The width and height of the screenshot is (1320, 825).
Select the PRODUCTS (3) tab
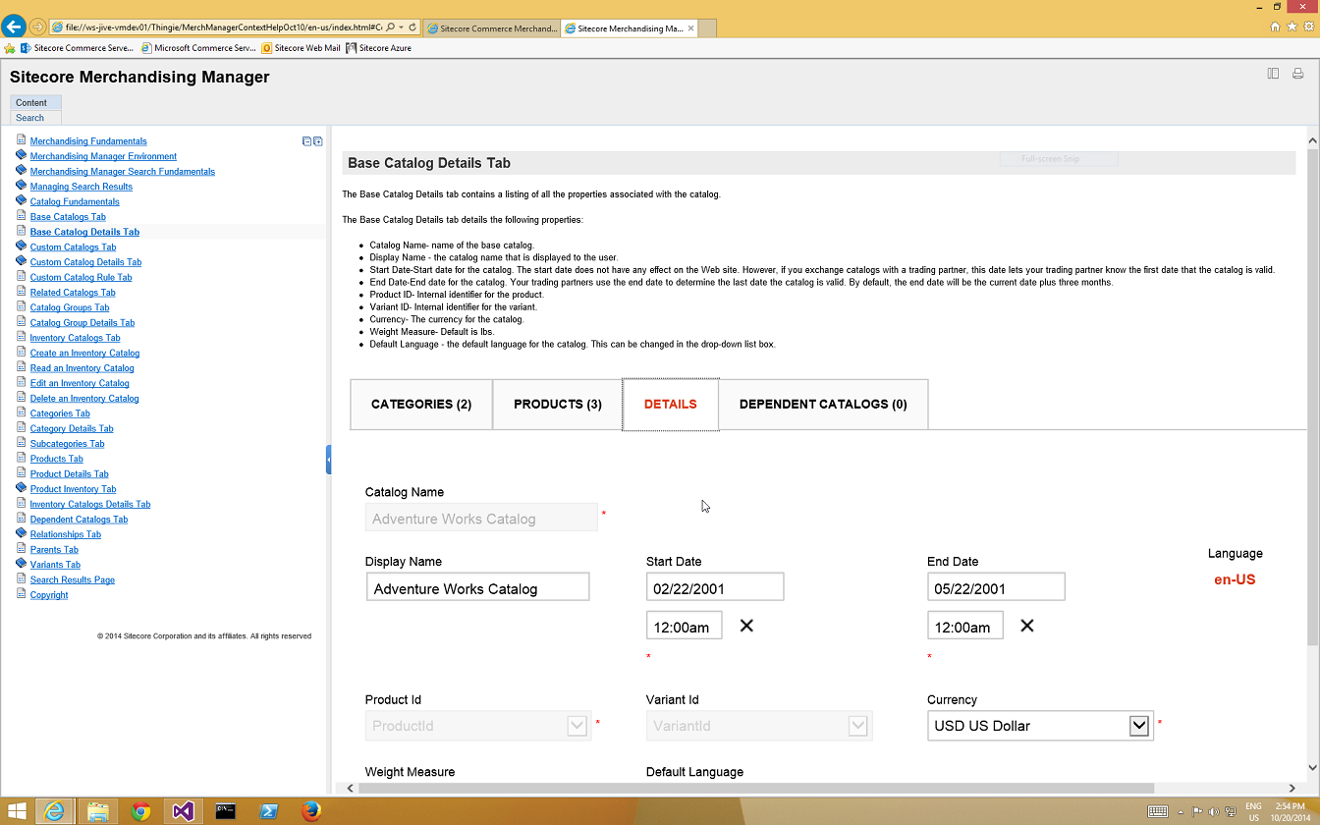coord(557,404)
